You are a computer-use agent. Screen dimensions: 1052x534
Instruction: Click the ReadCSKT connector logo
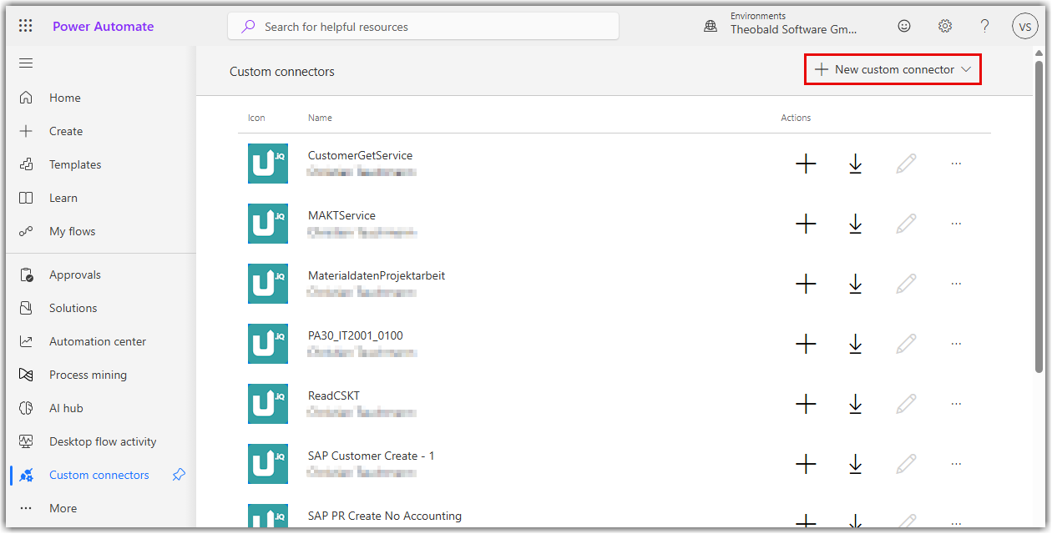tap(268, 404)
